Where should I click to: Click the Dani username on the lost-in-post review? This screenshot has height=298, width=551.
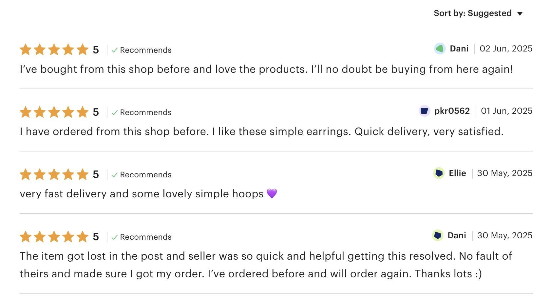(x=457, y=235)
